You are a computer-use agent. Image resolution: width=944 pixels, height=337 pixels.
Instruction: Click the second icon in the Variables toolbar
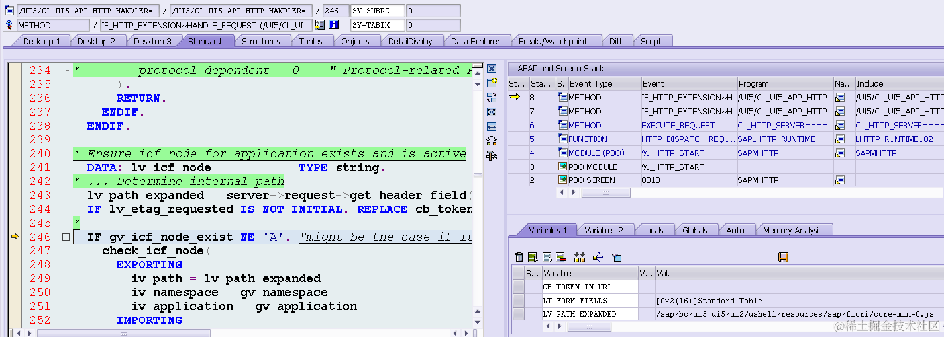click(533, 257)
